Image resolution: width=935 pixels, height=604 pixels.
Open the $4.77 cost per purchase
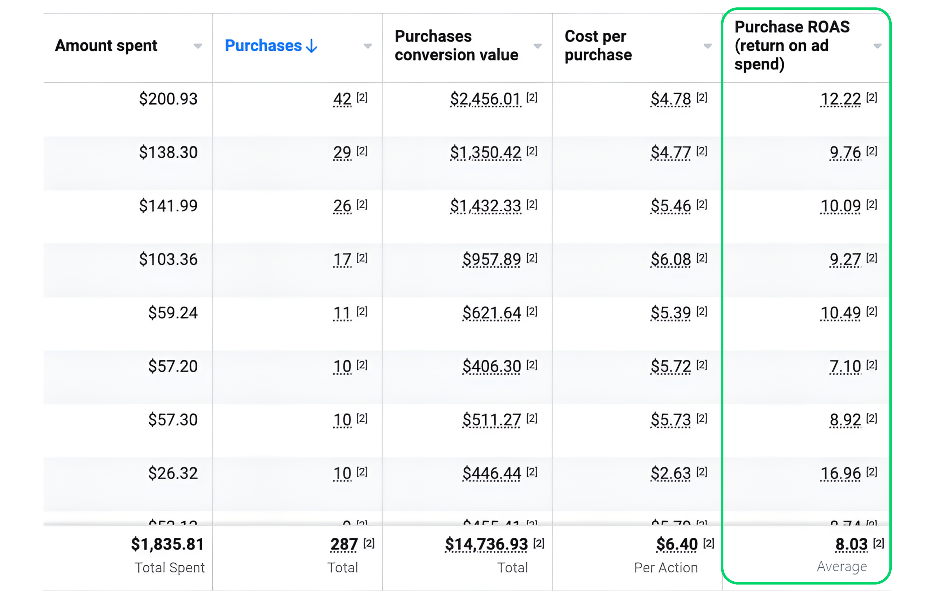pos(671,152)
